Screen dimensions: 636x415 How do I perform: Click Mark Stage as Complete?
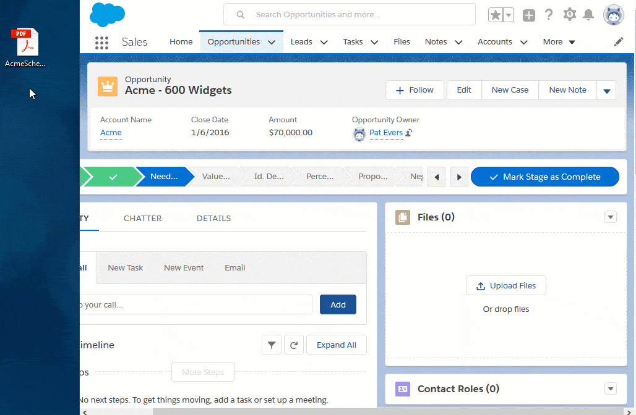click(544, 176)
